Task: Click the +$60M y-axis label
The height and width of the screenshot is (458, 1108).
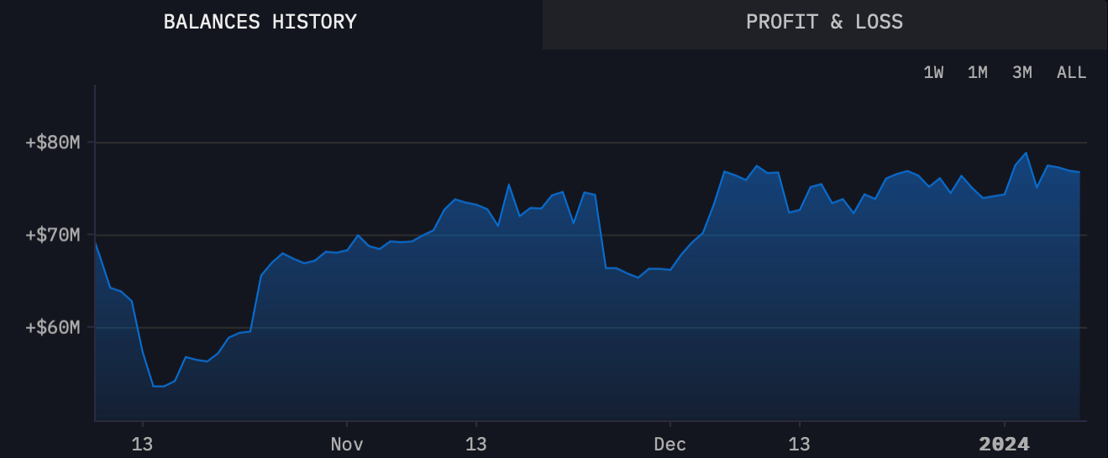Action: (x=53, y=326)
